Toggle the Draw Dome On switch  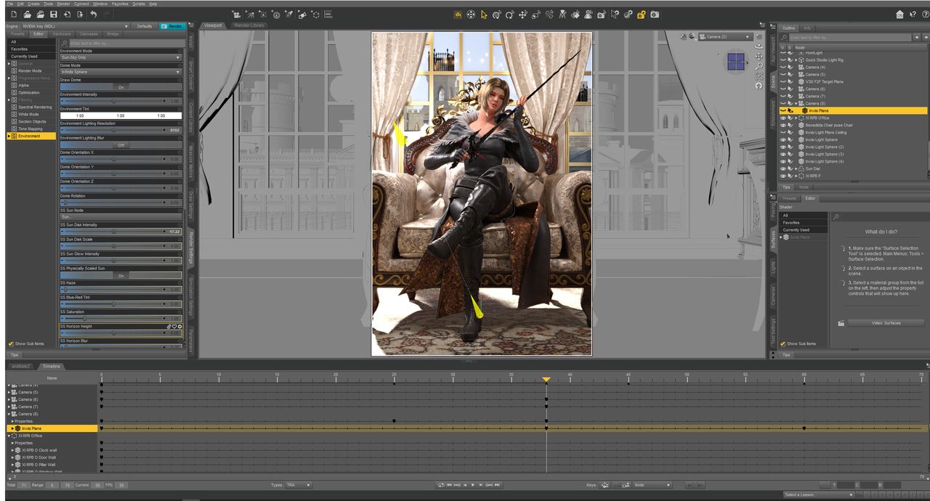(x=121, y=87)
